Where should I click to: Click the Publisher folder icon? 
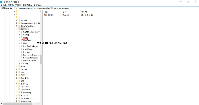(x=19, y=95)
